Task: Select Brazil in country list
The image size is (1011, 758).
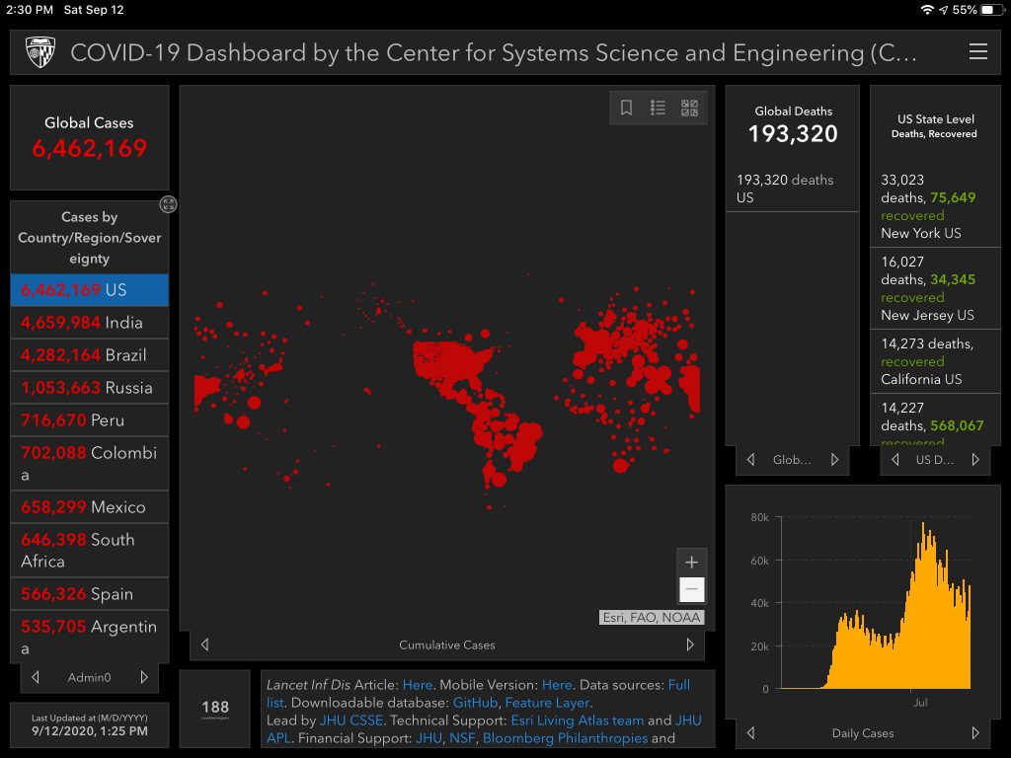Action: [89, 355]
